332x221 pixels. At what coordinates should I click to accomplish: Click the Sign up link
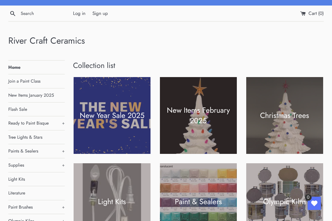100,13
